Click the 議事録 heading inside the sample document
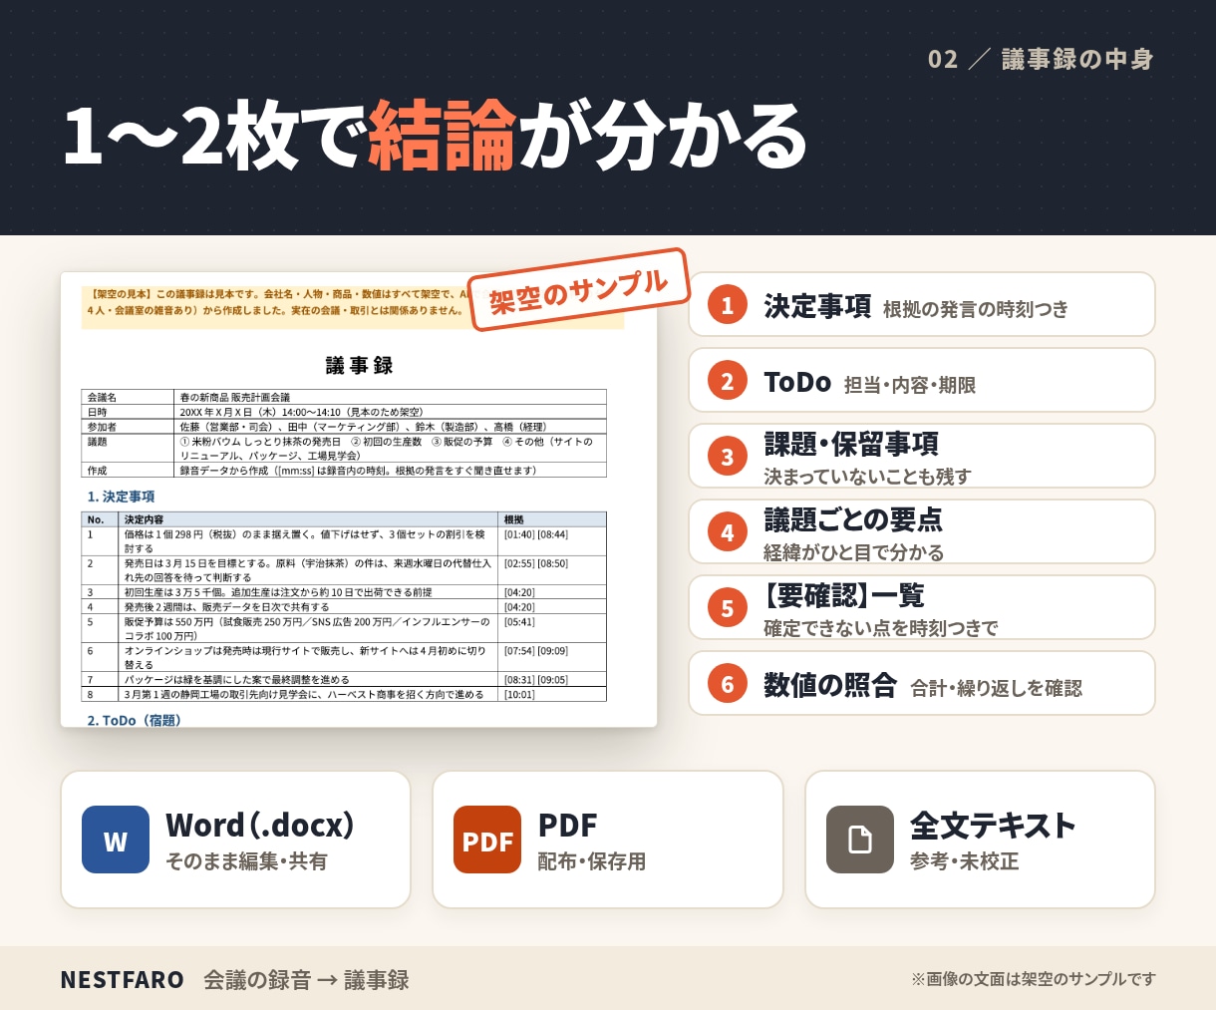 (x=359, y=366)
